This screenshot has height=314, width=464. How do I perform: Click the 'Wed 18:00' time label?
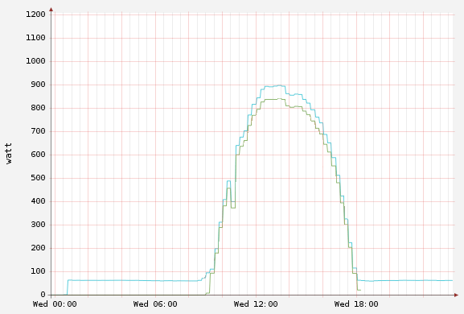[356, 304]
